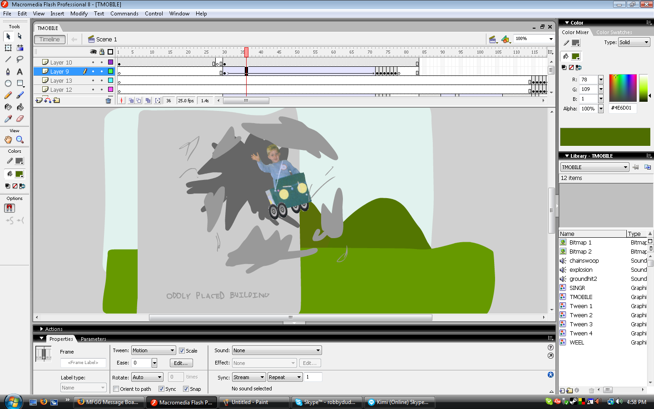Click the Ease Edit... button

pyautogui.click(x=181, y=363)
